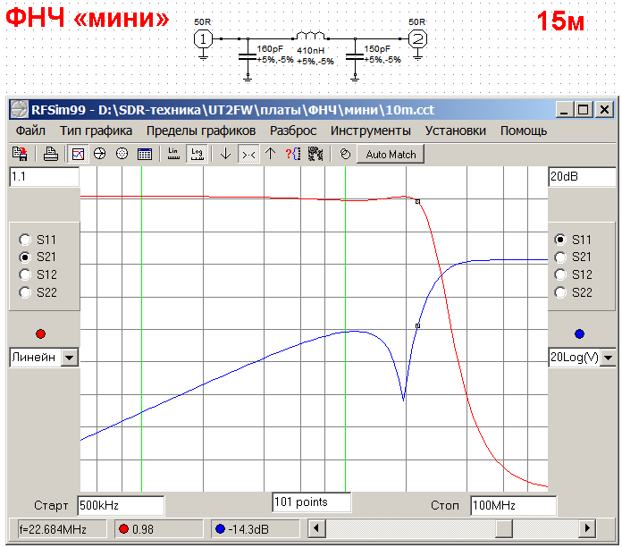Click the right scale field showing 20dB

[582, 176]
